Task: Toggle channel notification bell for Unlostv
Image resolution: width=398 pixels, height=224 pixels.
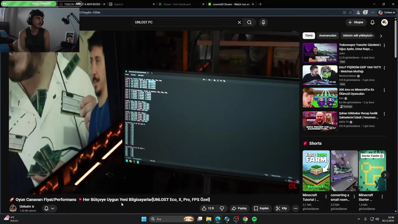Action: (46, 208)
